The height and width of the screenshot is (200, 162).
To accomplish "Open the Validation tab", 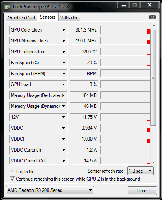I will click(69, 18).
